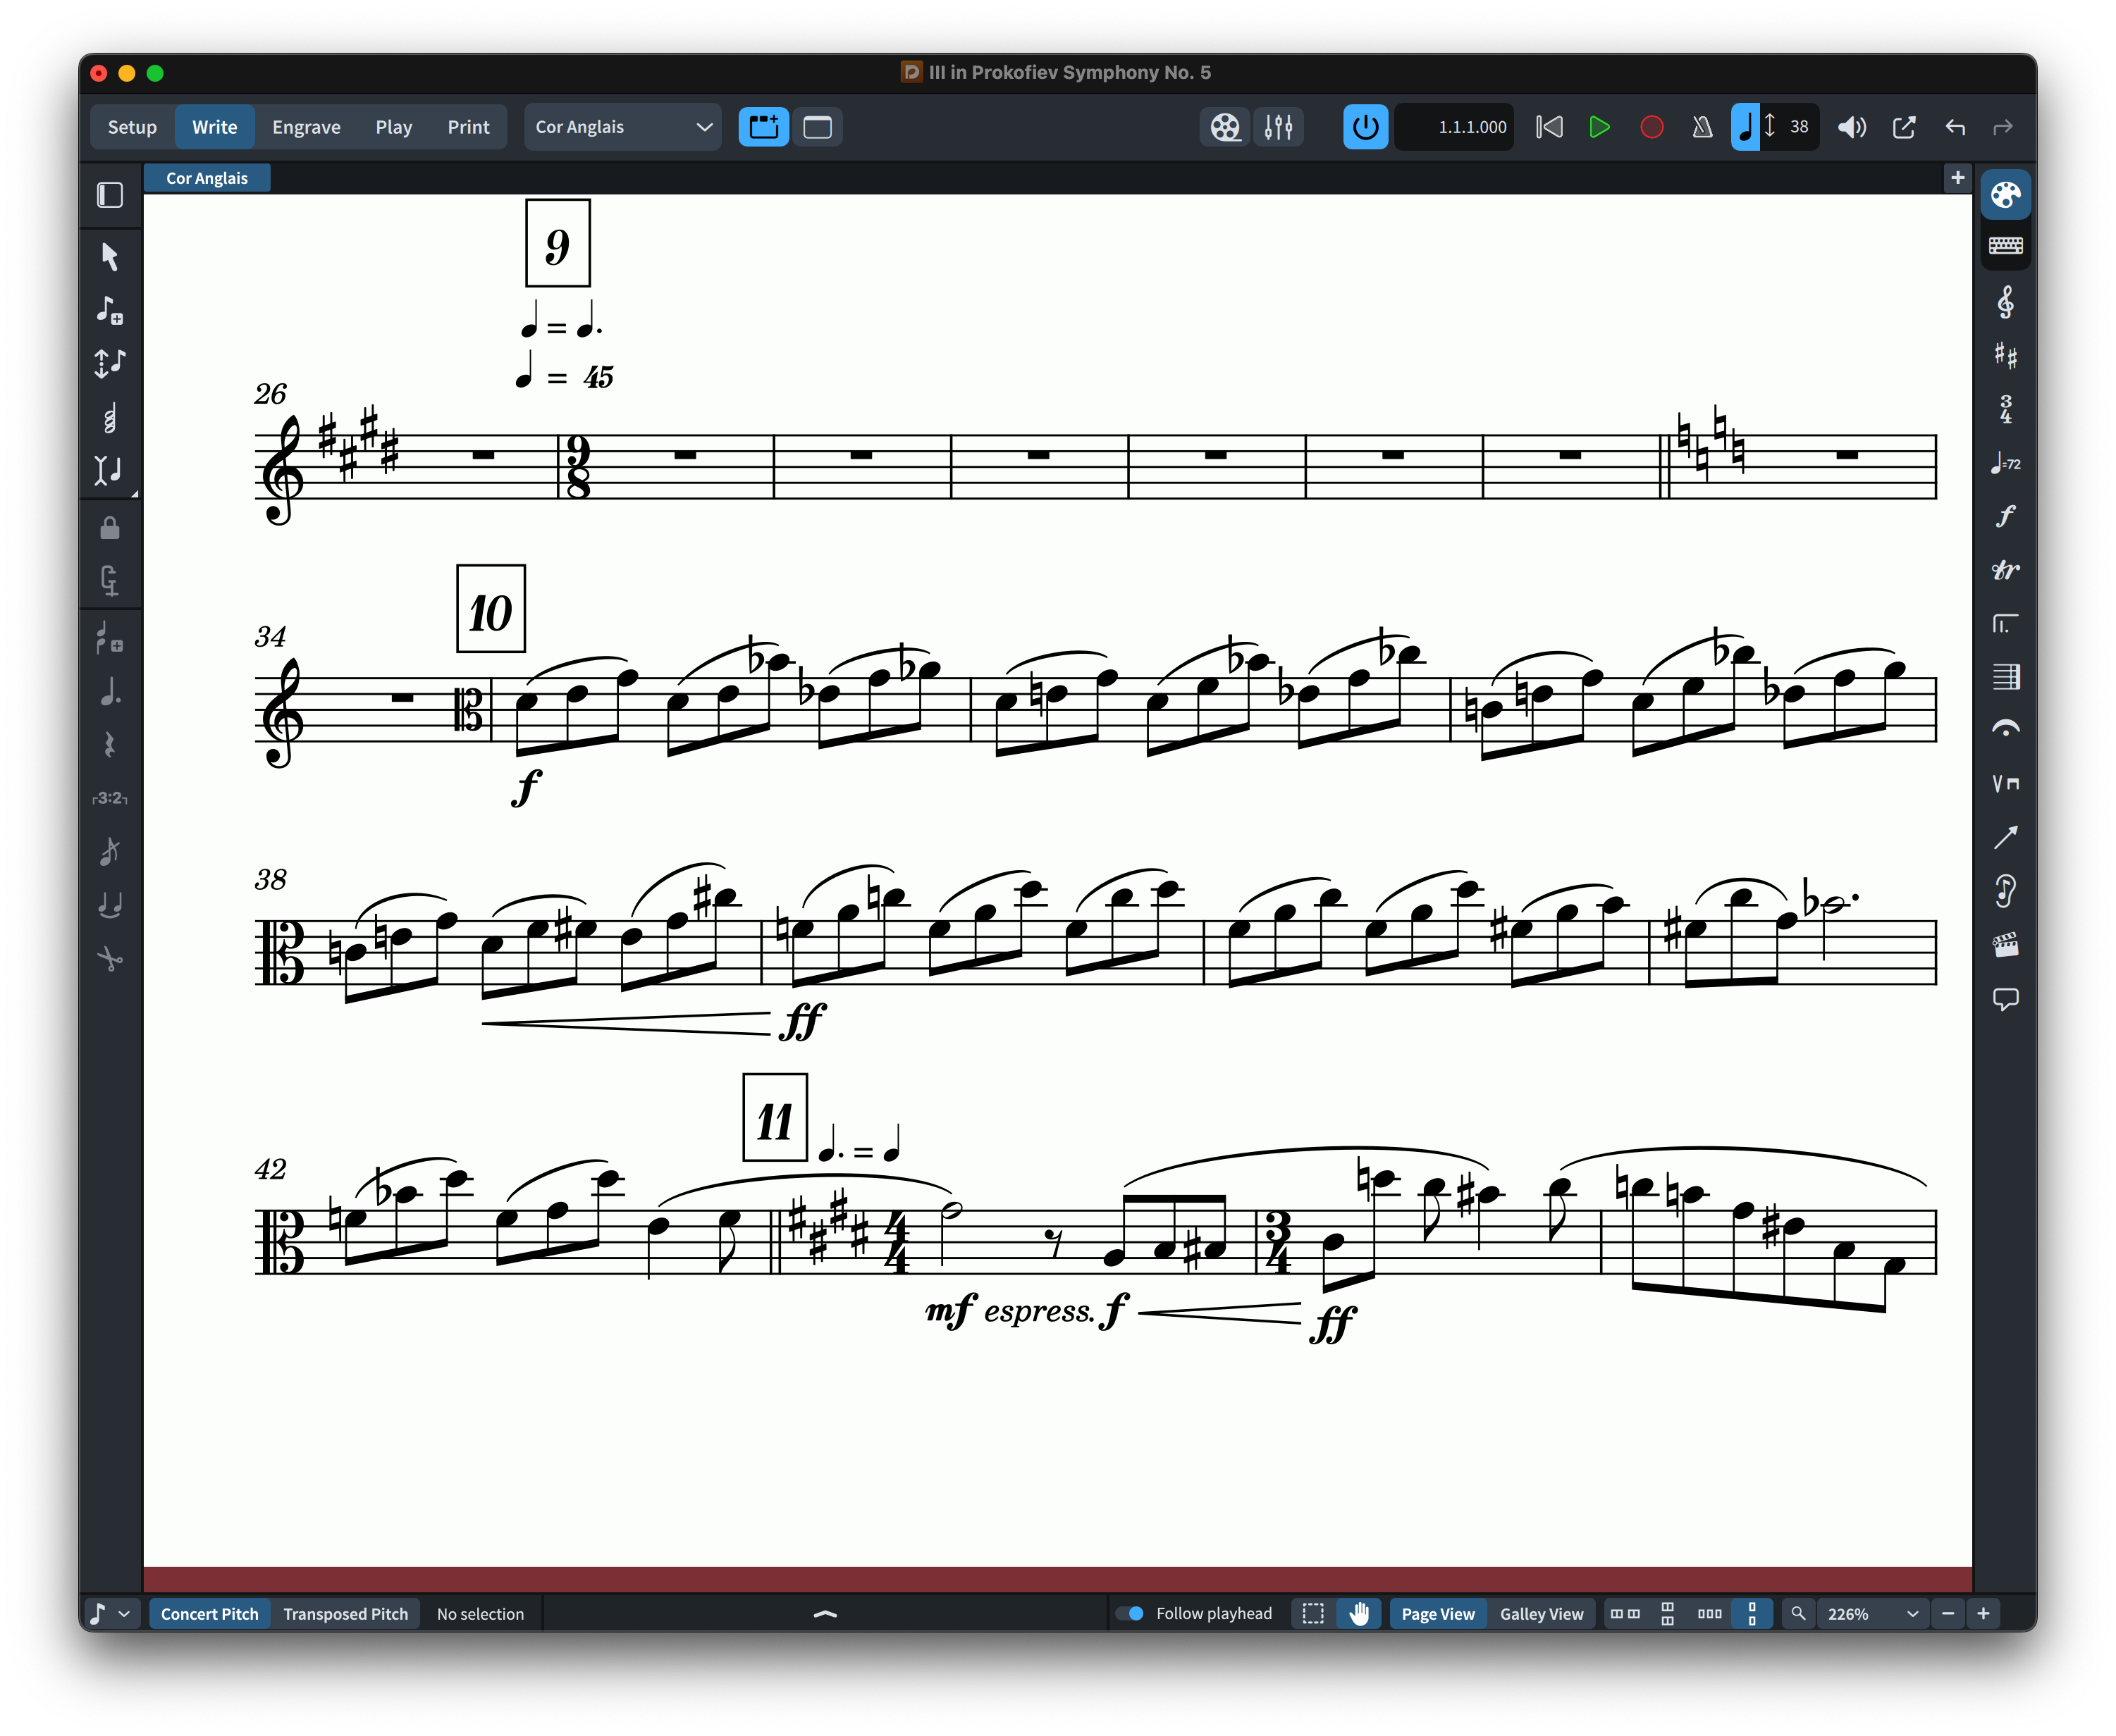Select grace notes tool
Screen dimensions: 2116x1736
pyautogui.click(x=110, y=852)
